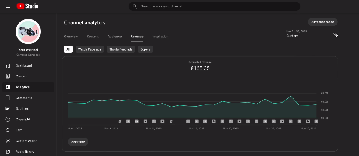The height and width of the screenshot is (156, 359).
Task: Open Audio library via its sidebar icon
Action: click(x=7, y=152)
